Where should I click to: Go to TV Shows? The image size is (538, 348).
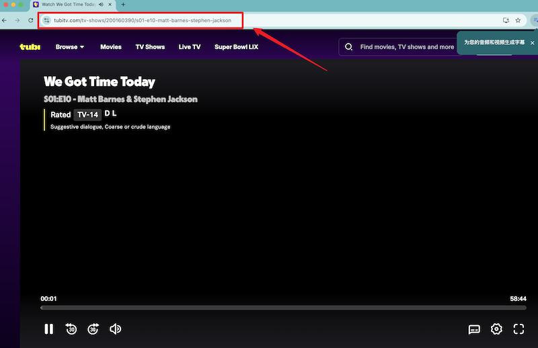coord(150,47)
